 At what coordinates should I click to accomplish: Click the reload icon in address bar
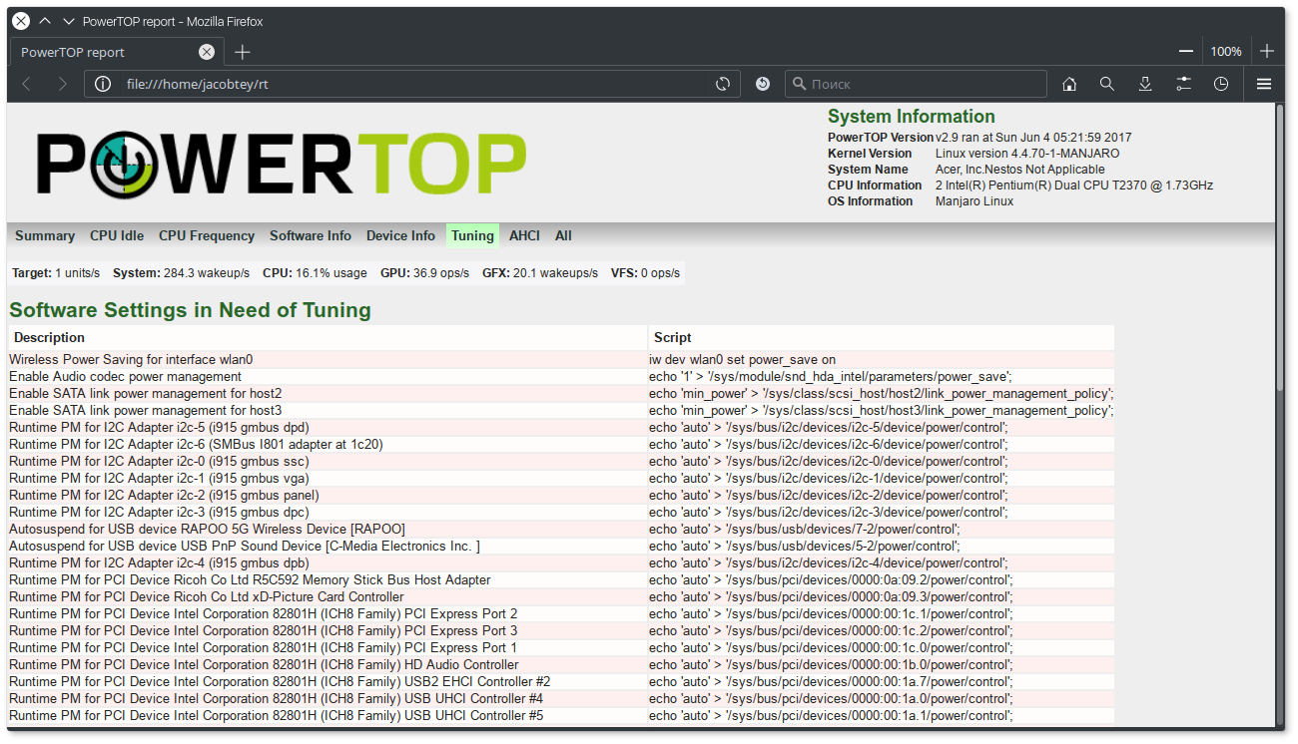coord(723,84)
